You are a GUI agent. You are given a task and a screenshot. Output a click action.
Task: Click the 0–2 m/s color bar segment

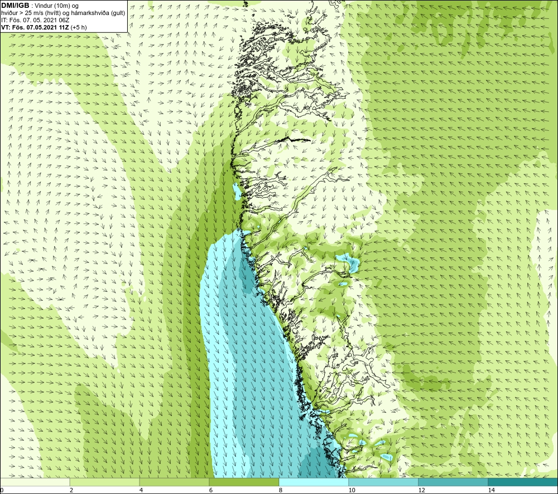pyautogui.click(x=35, y=482)
